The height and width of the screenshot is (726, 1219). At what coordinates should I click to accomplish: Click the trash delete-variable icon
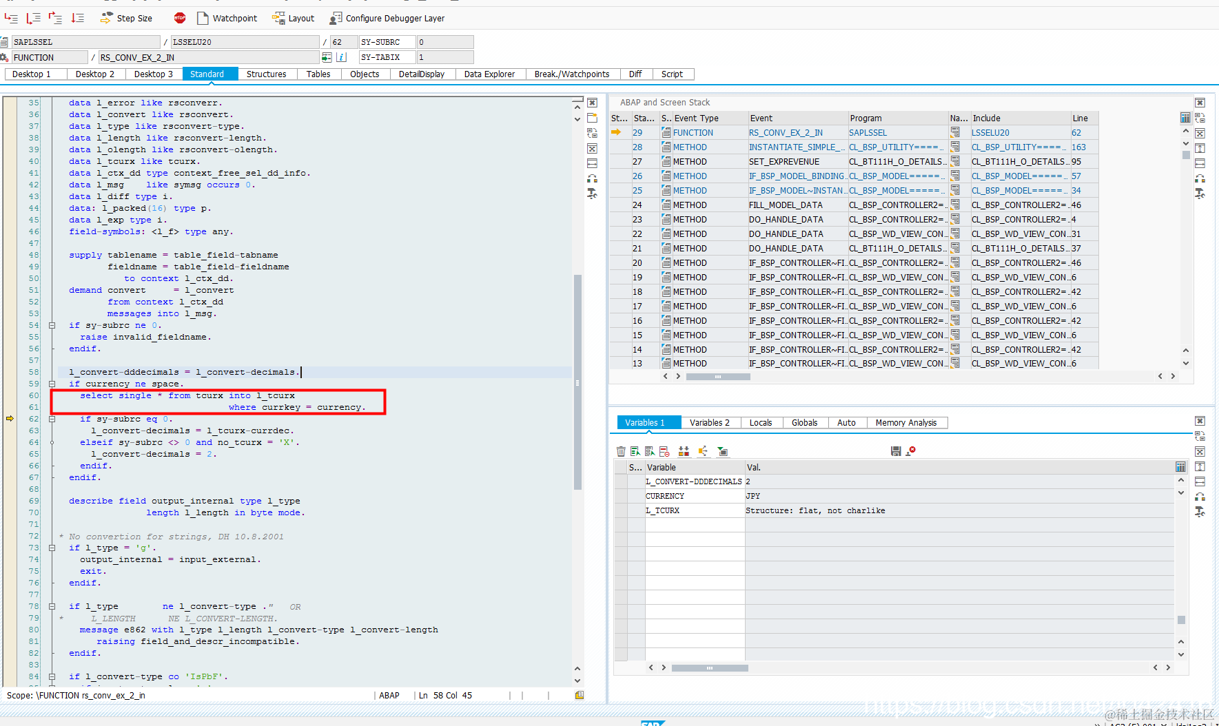(621, 451)
